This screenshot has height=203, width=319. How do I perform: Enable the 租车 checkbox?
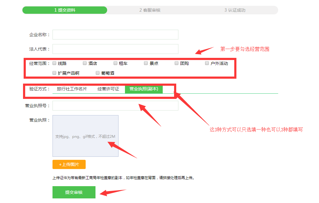tap(115, 63)
